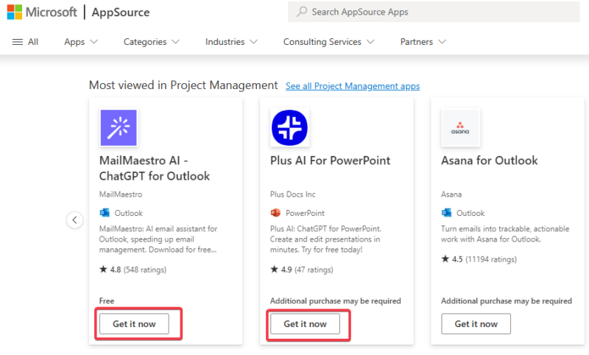Click the search magnifier icon

tap(301, 12)
